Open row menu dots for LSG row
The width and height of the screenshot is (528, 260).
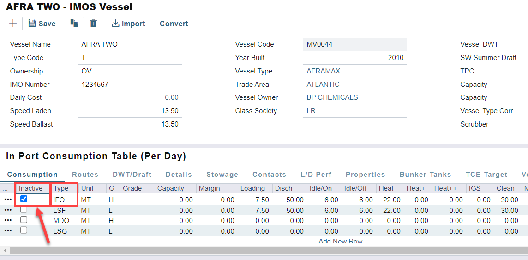[x=8, y=231]
